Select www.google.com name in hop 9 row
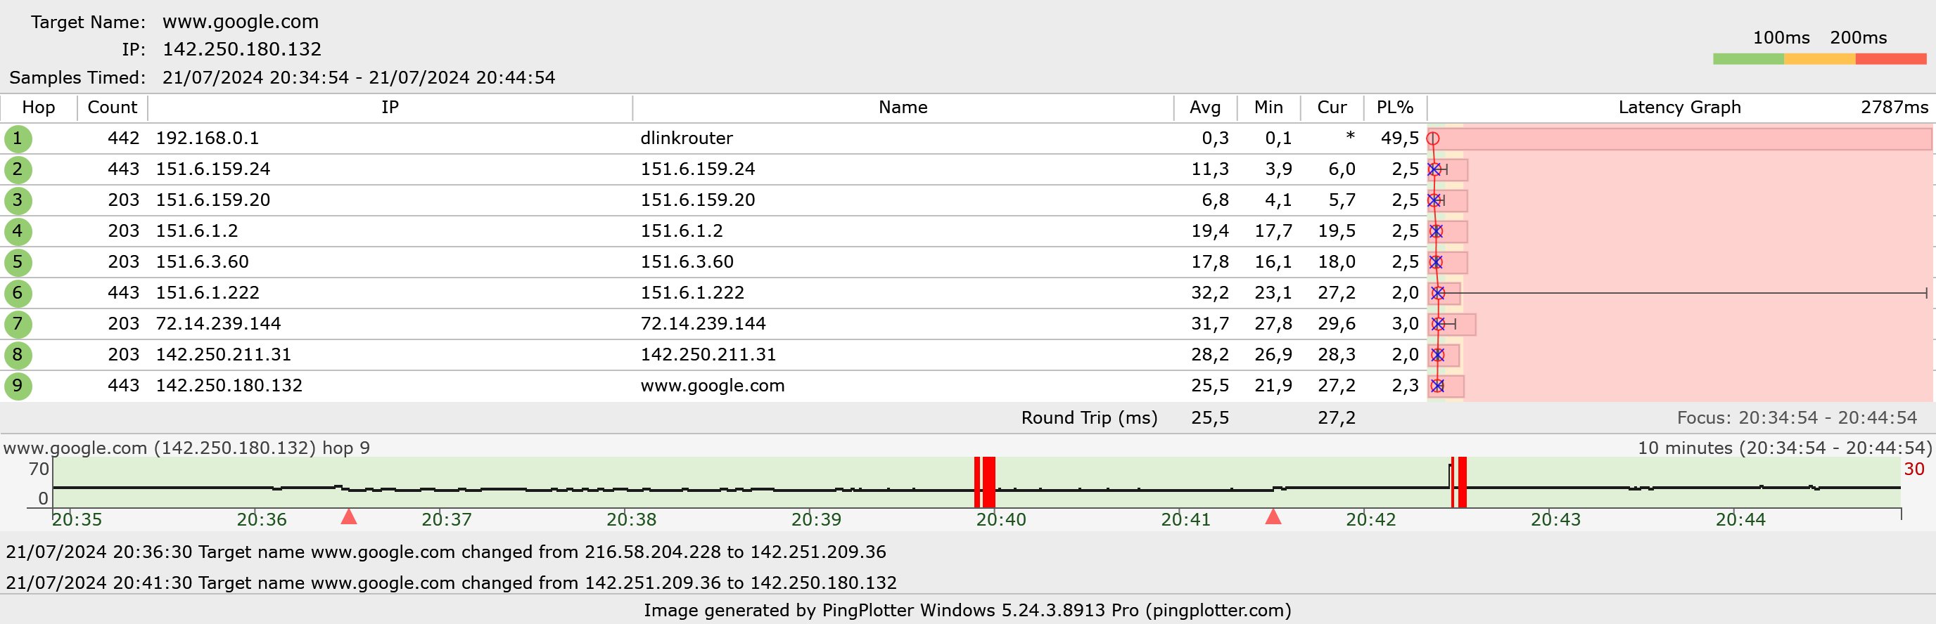Image resolution: width=1936 pixels, height=624 pixels. [x=713, y=386]
